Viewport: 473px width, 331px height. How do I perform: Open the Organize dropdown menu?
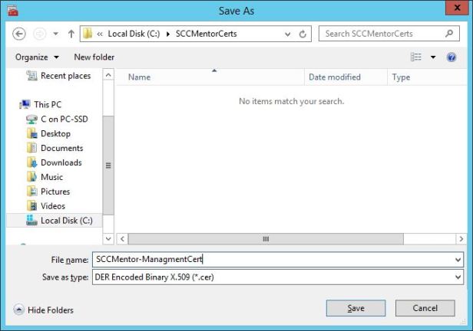(x=35, y=57)
